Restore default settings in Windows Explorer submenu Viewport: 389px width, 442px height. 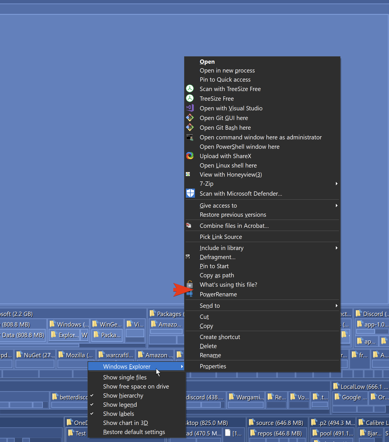134,432
